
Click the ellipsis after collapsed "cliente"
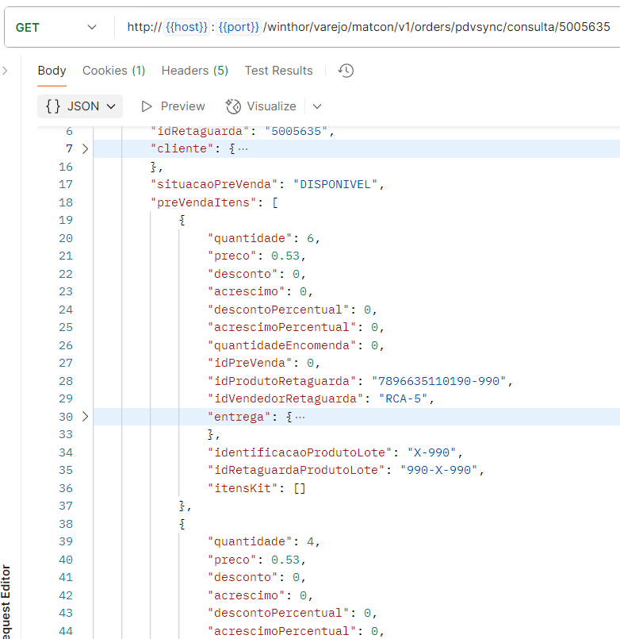243,149
